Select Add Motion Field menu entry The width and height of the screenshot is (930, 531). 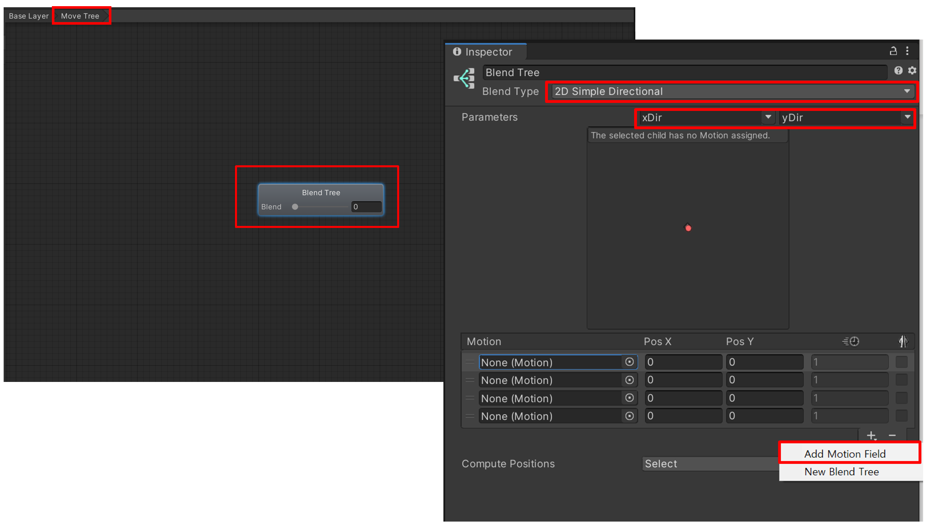coord(844,454)
